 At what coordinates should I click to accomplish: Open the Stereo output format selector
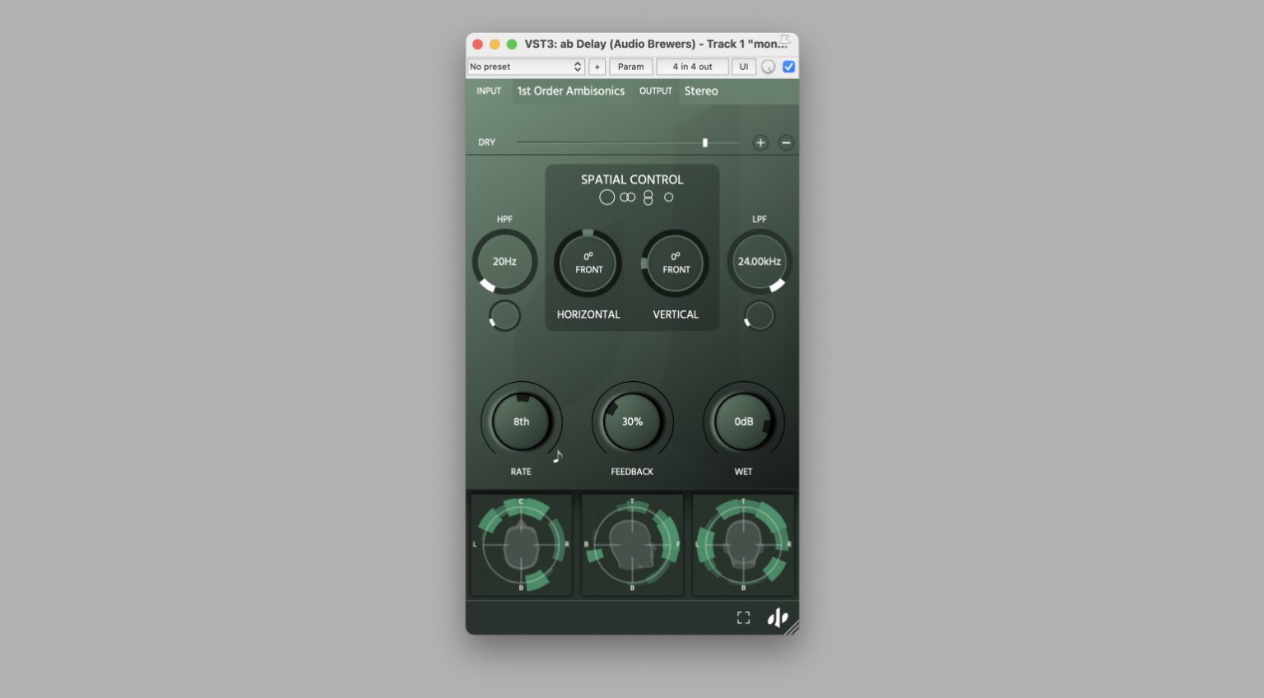point(701,91)
